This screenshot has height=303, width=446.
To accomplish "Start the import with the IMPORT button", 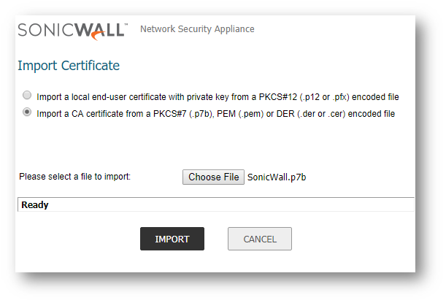I will [172, 239].
